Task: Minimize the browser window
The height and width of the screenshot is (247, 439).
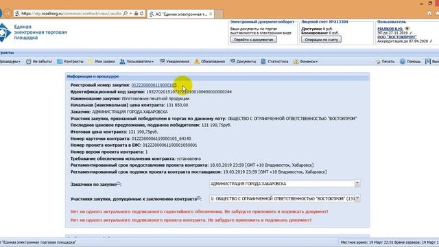Action: [421, 3]
